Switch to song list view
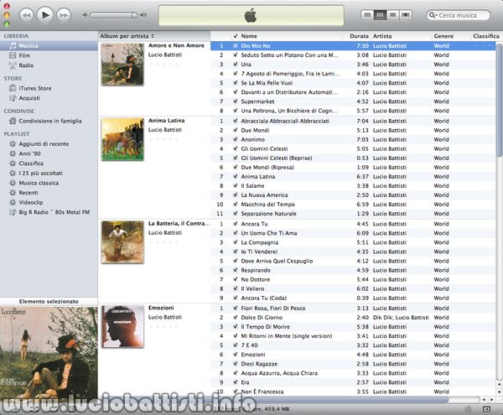Screen dimensions: 503x415 (x=367, y=15)
